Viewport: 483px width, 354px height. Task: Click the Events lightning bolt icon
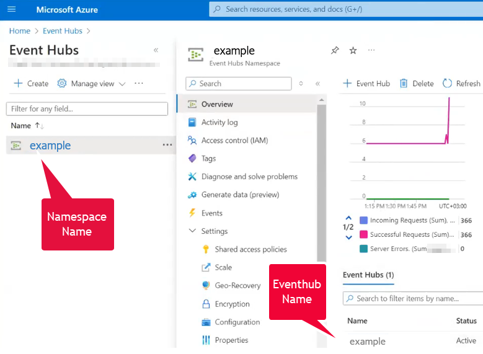point(192,213)
